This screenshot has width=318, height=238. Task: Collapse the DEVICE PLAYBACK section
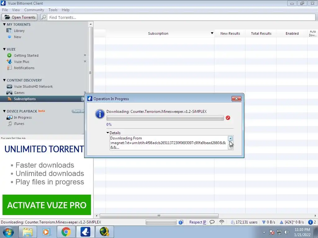4,111
